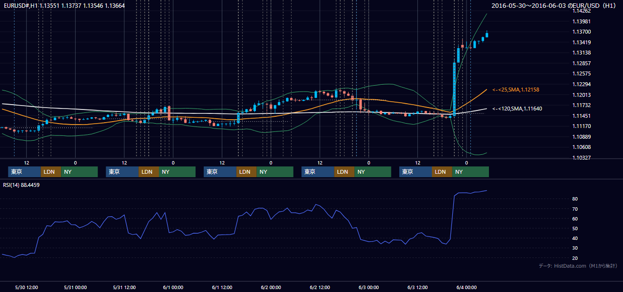Click the NY session block above 6/2 00:00
623x292 pixels.
click(275, 172)
